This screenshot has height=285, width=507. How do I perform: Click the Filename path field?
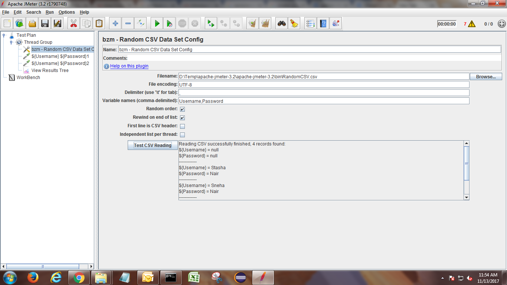click(x=324, y=76)
